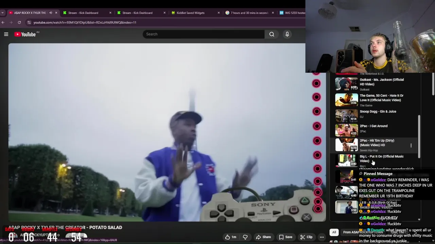Click the browser forward arrow
Image resolution: width=435 pixels, height=244 pixels.
point(11,22)
